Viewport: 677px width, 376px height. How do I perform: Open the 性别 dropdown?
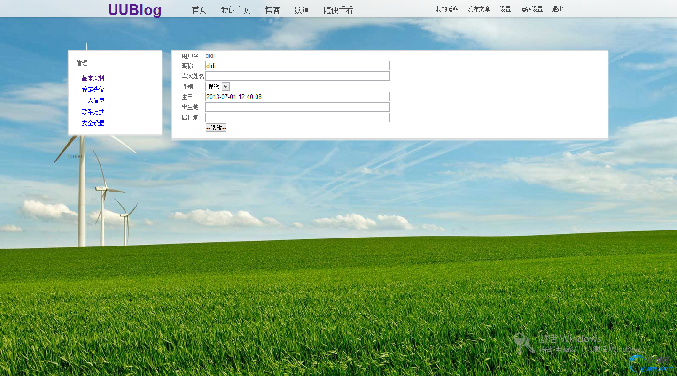(218, 86)
